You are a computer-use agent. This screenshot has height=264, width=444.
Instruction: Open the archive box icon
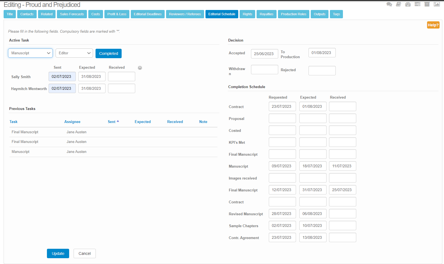[427, 4]
